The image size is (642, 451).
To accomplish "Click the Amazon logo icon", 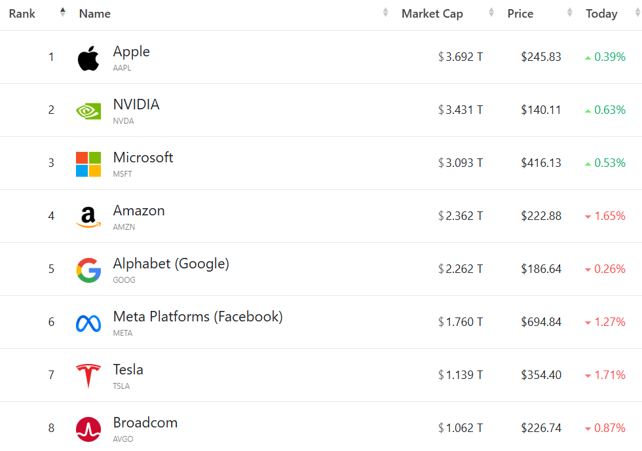I will coord(88,217).
